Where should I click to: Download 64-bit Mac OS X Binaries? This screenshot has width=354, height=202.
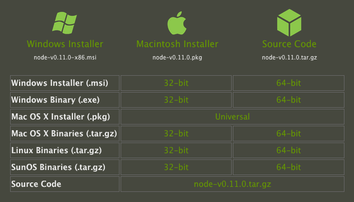point(288,134)
